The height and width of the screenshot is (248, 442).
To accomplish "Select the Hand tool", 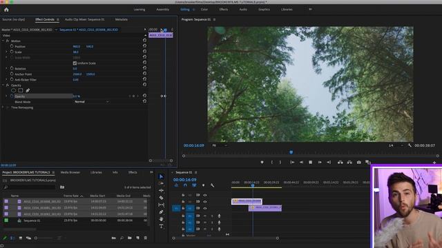I will tap(161, 219).
